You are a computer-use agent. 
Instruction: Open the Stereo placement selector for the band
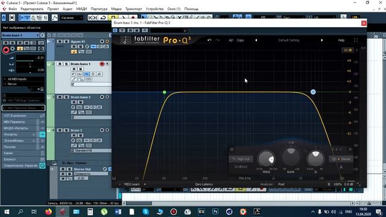341,159
